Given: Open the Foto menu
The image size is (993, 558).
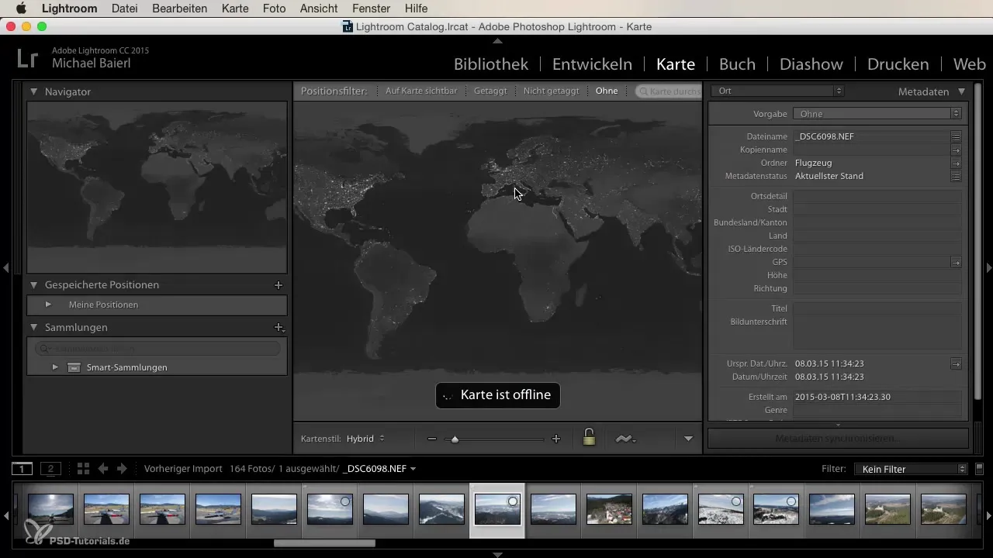Looking at the screenshot, I should tap(275, 9).
